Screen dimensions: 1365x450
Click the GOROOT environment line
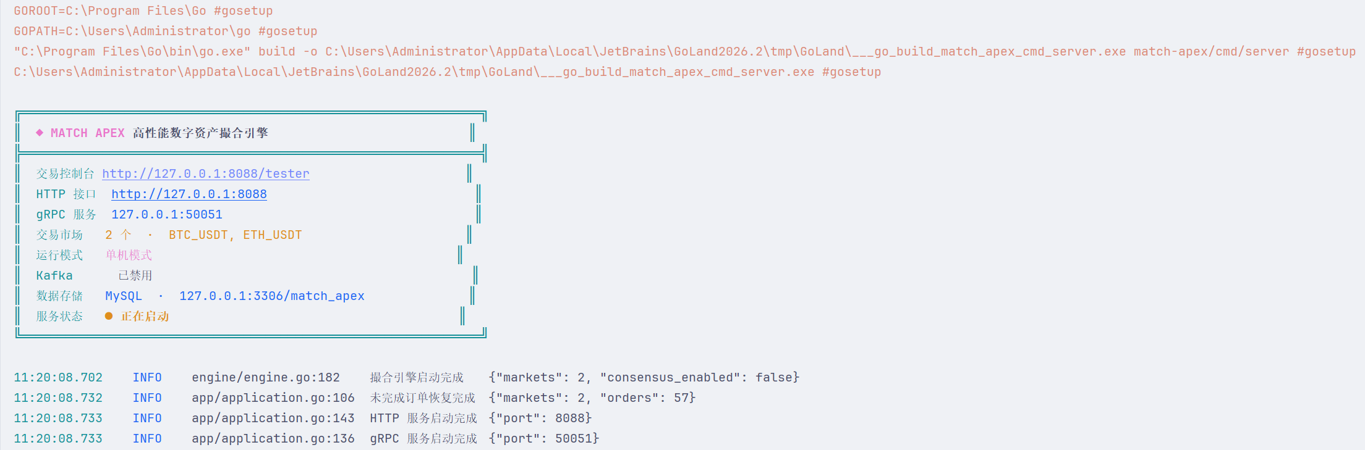[143, 11]
